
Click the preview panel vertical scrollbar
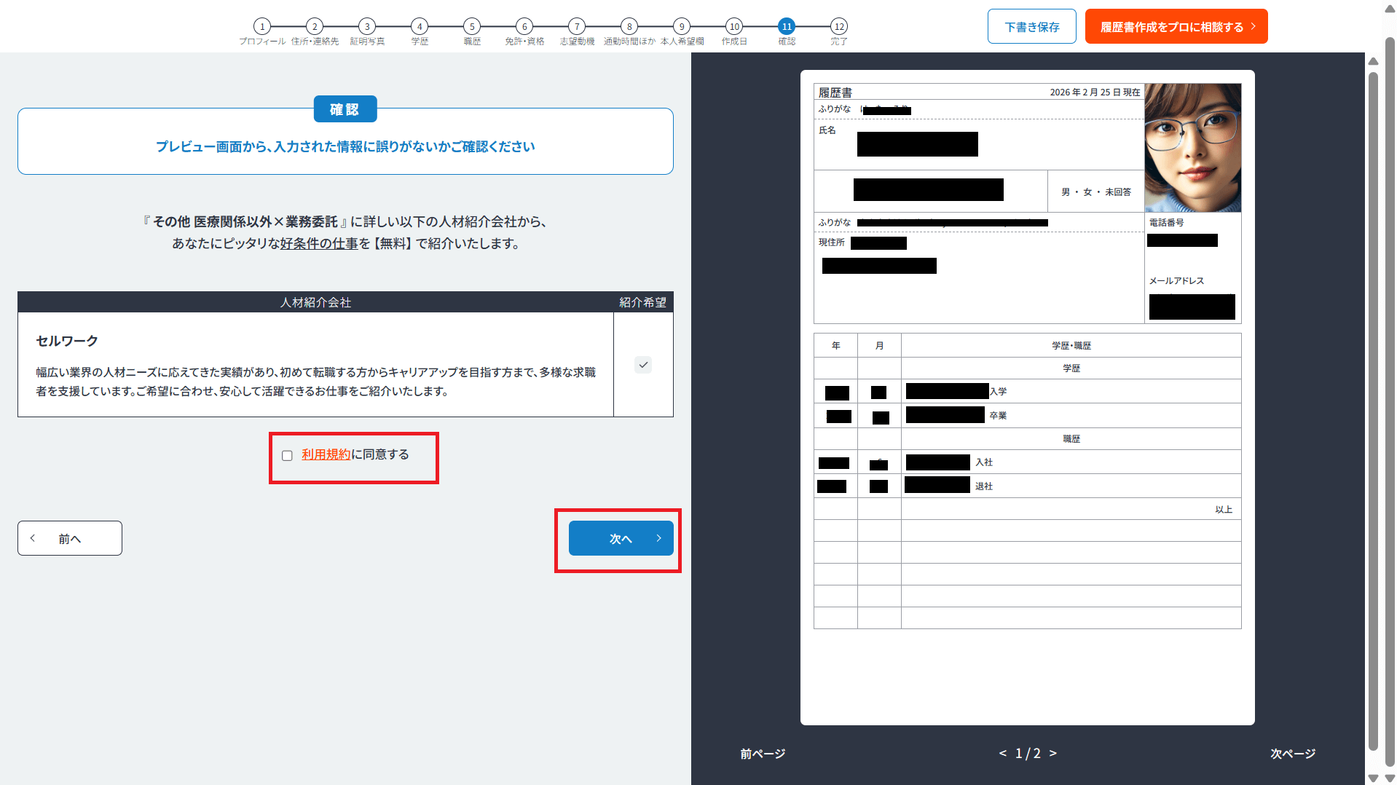[1373, 408]
